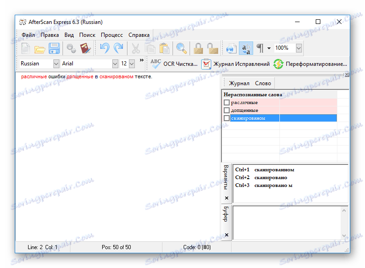
Task: Click red word сканированом in the text
Action: pyautogui.click(x=116, y=76)
